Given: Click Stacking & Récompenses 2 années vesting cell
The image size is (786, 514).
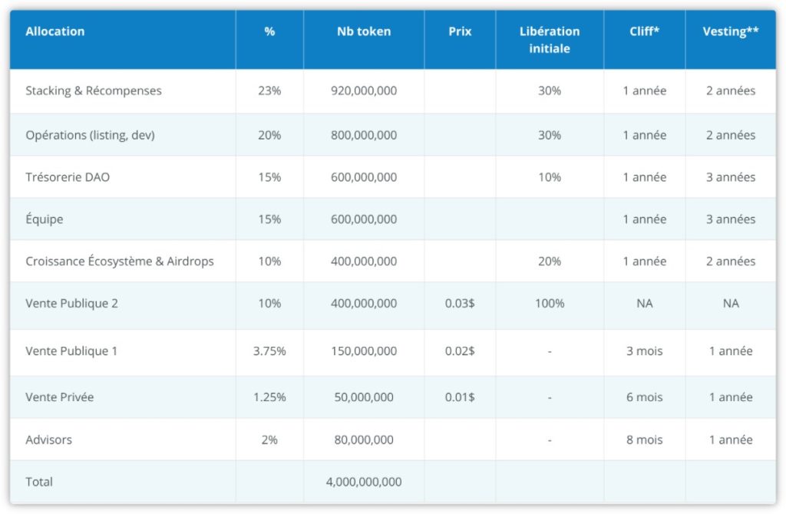Looking at the screenshot, I should coord(731,91).
